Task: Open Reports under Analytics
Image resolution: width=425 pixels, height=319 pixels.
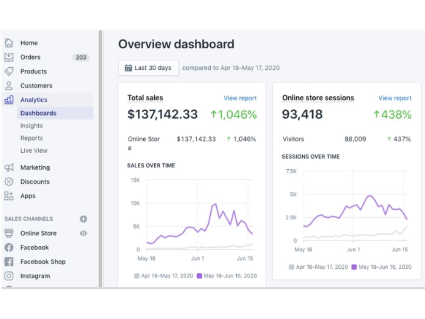Action: click(x=31, y=138)
